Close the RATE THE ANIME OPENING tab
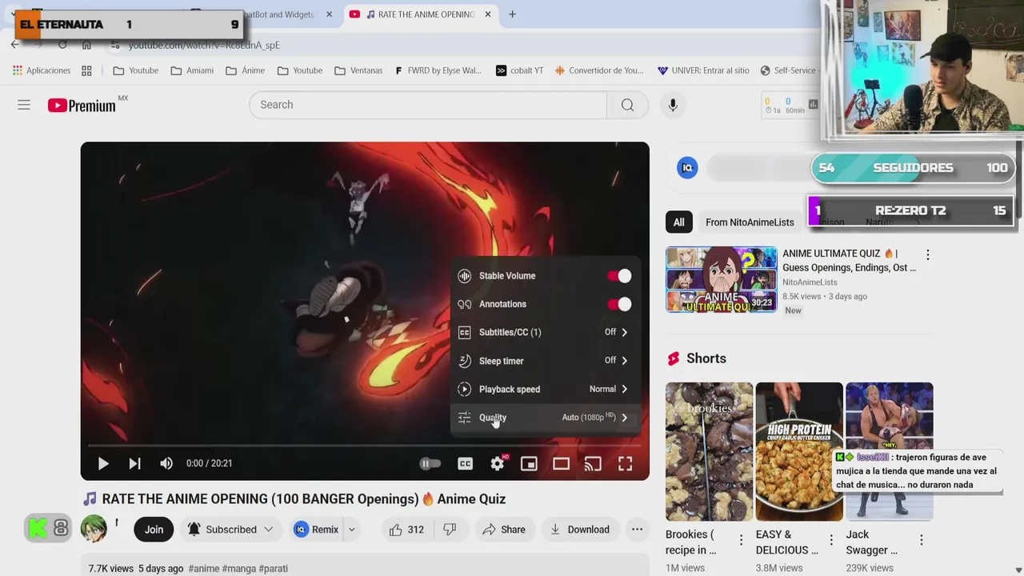The image size is (1024, 576). point(488,14)
